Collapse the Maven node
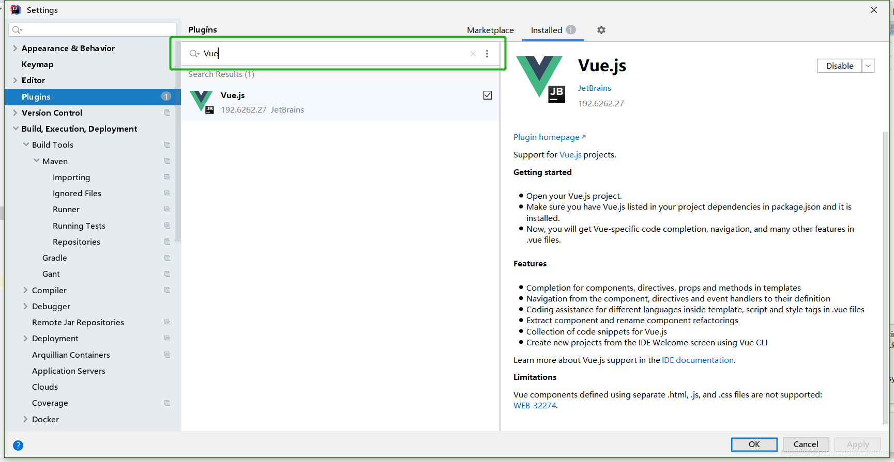 point(36,161)
